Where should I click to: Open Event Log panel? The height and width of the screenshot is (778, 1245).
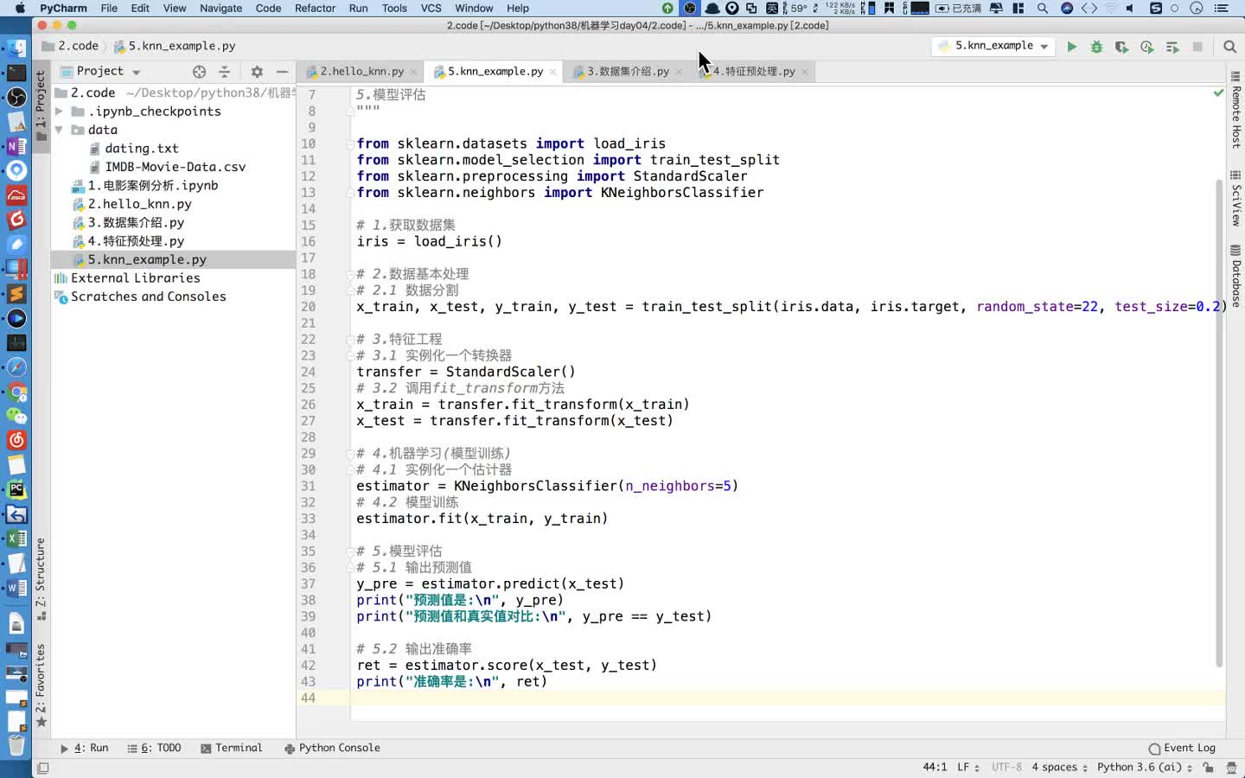click(x=1182, y=749)
